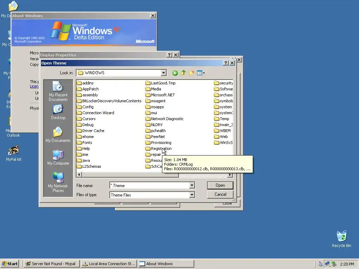Click the Open Theme help button
This screenshot has width=359, height=269.
click(226, 63)
